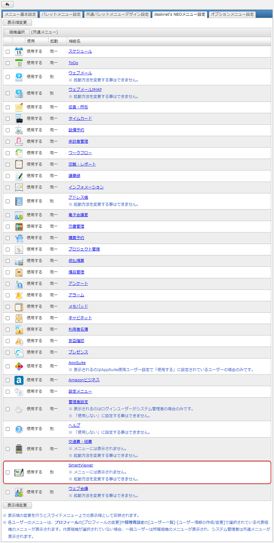Click the 組織選択 button

17,32
